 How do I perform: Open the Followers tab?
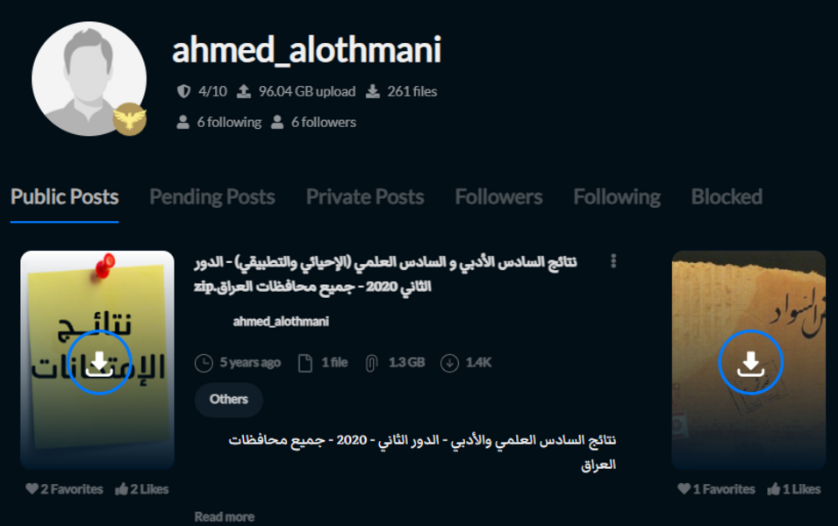pos(498,197)
